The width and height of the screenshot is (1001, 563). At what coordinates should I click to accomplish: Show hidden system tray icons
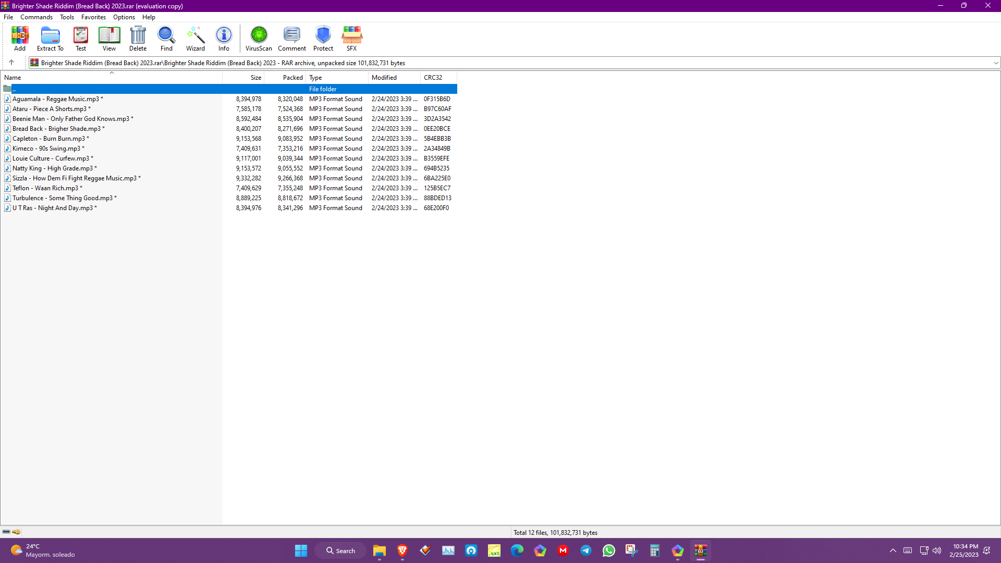(x=893, y=550)
